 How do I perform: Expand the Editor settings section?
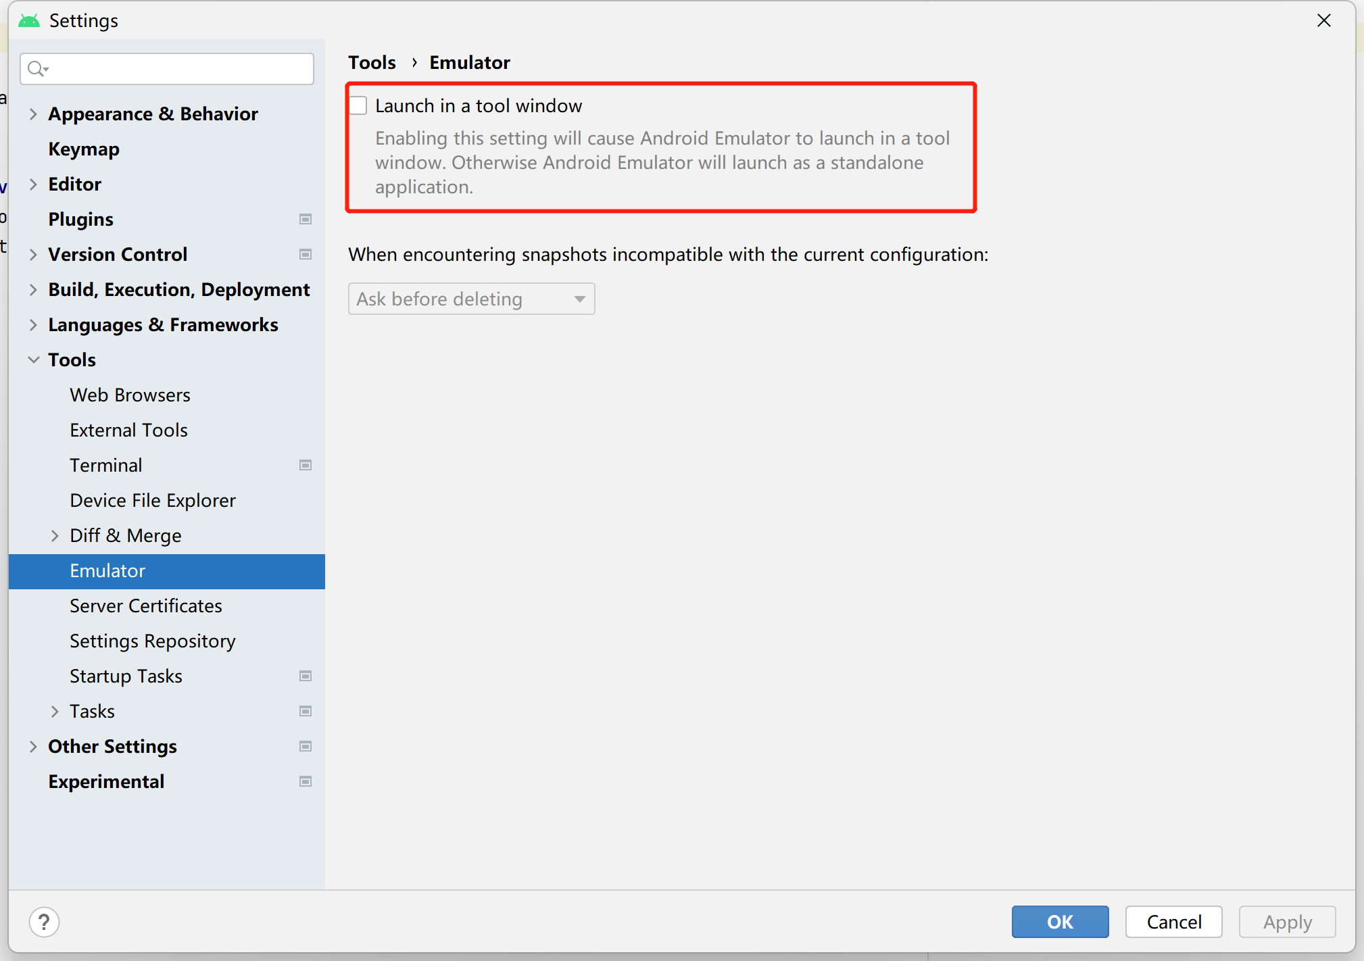(33, 184)
